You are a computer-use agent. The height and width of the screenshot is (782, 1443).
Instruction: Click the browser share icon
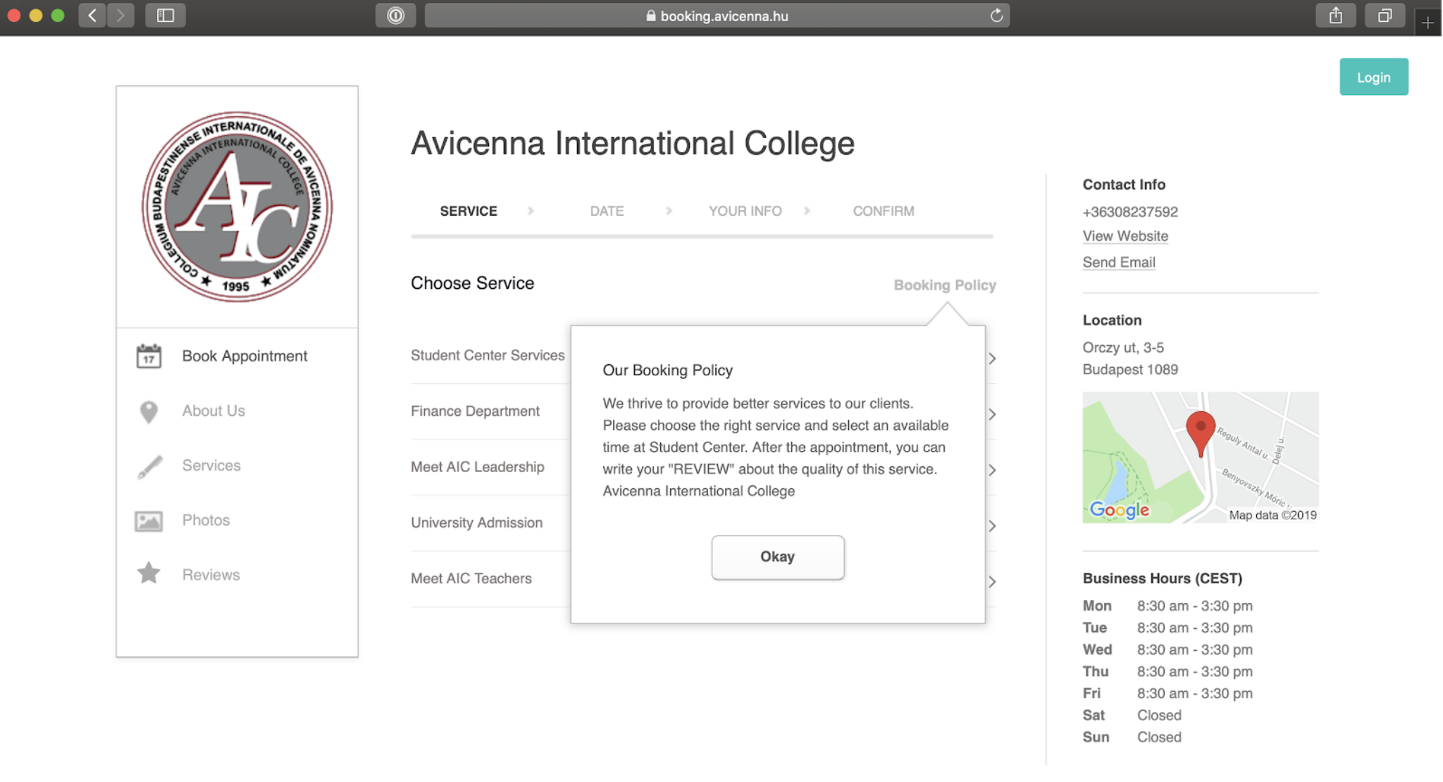pyautogui.click(x=1335, y=15)
